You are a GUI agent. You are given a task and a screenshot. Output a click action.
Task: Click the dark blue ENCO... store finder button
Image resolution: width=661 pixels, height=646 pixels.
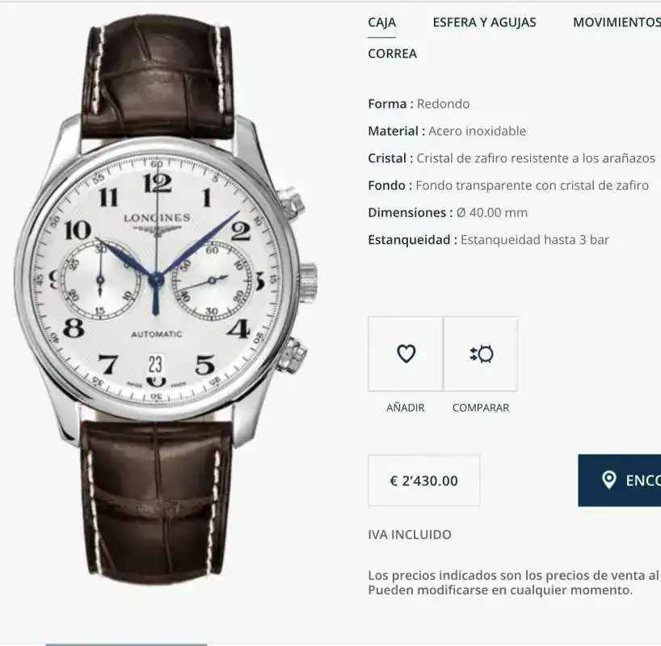pyautogui.click(x=620, y=480)
